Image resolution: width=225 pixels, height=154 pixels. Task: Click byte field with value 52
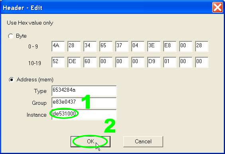click(x=58, y=62)
